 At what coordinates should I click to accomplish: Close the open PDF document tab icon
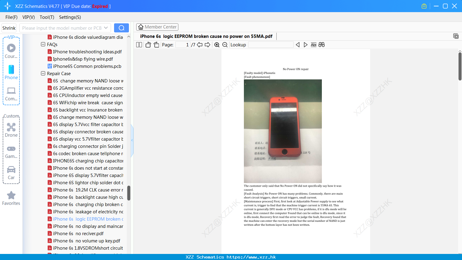click(x=456, y=36)
